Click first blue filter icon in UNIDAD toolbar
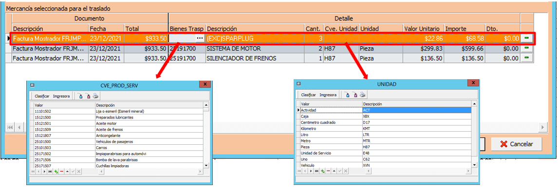 click(347, 95)
